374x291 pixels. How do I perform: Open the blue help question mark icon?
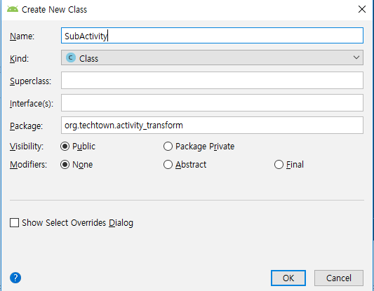tap(15, 278)
